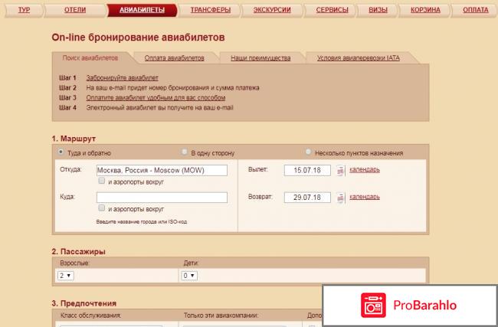Focus the Откуда field with Moscow (MOW)
498x327 pixels.
(162, 170)
